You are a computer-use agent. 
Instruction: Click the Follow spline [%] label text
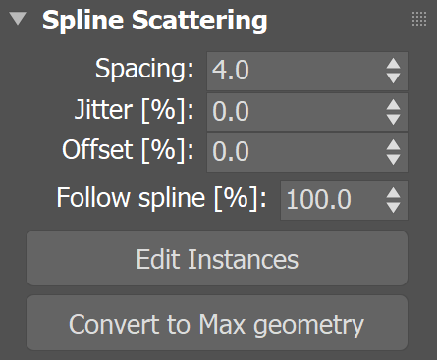(162, 198)
